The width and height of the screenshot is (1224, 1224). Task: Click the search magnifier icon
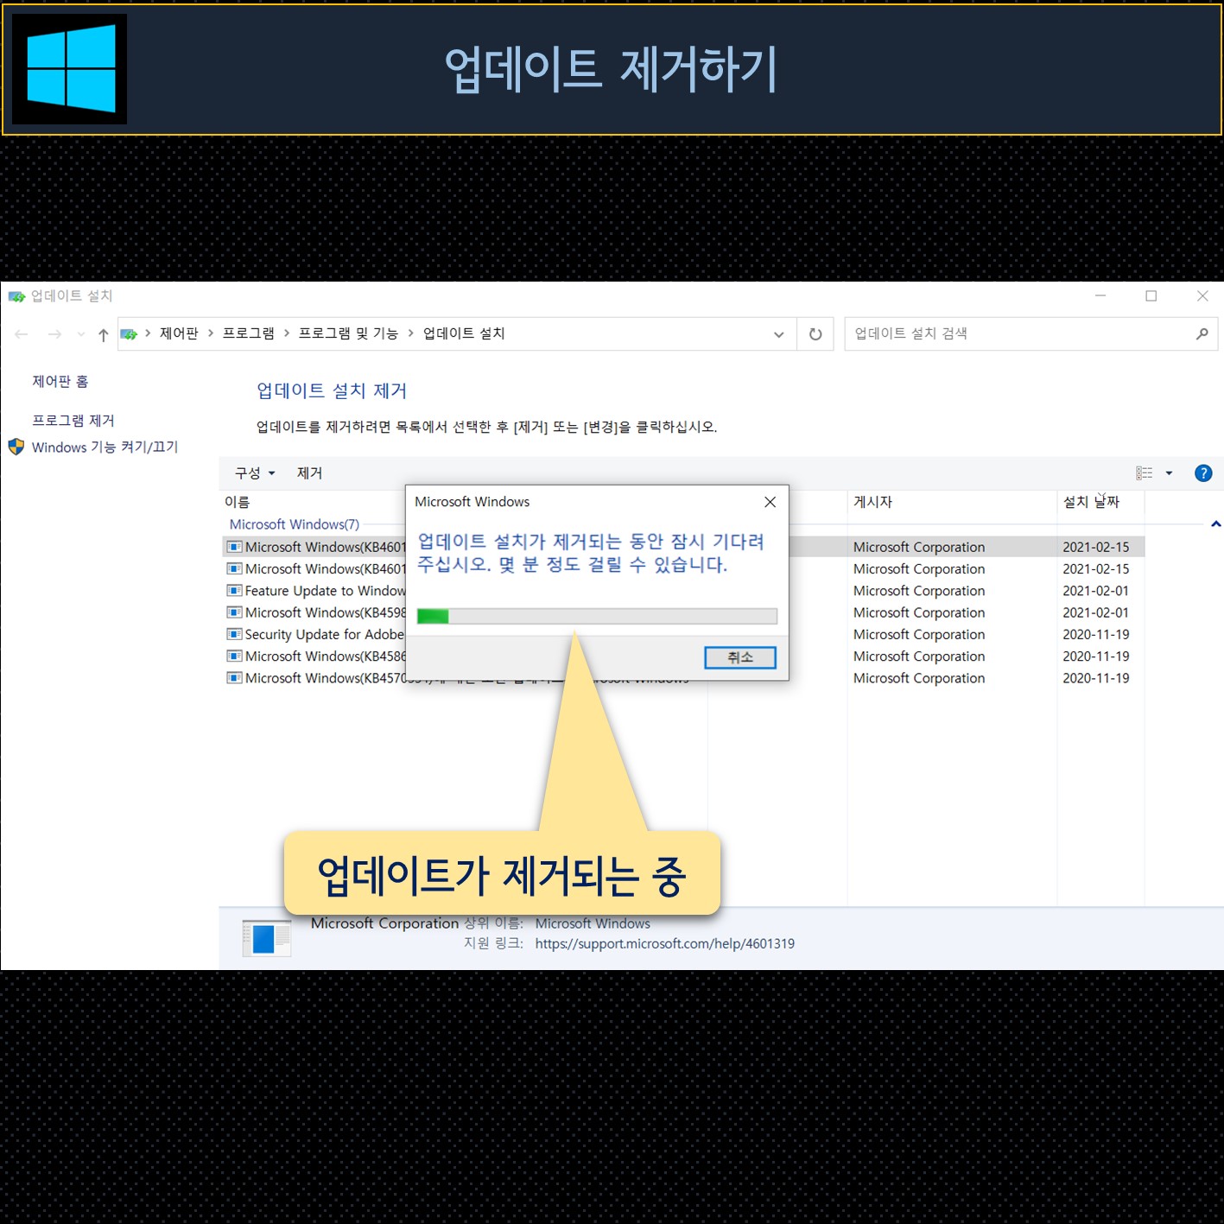[1202, 333]
